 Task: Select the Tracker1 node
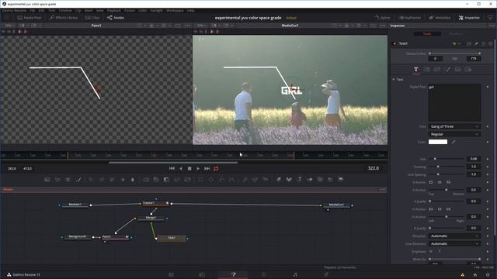tap(155, 203)
